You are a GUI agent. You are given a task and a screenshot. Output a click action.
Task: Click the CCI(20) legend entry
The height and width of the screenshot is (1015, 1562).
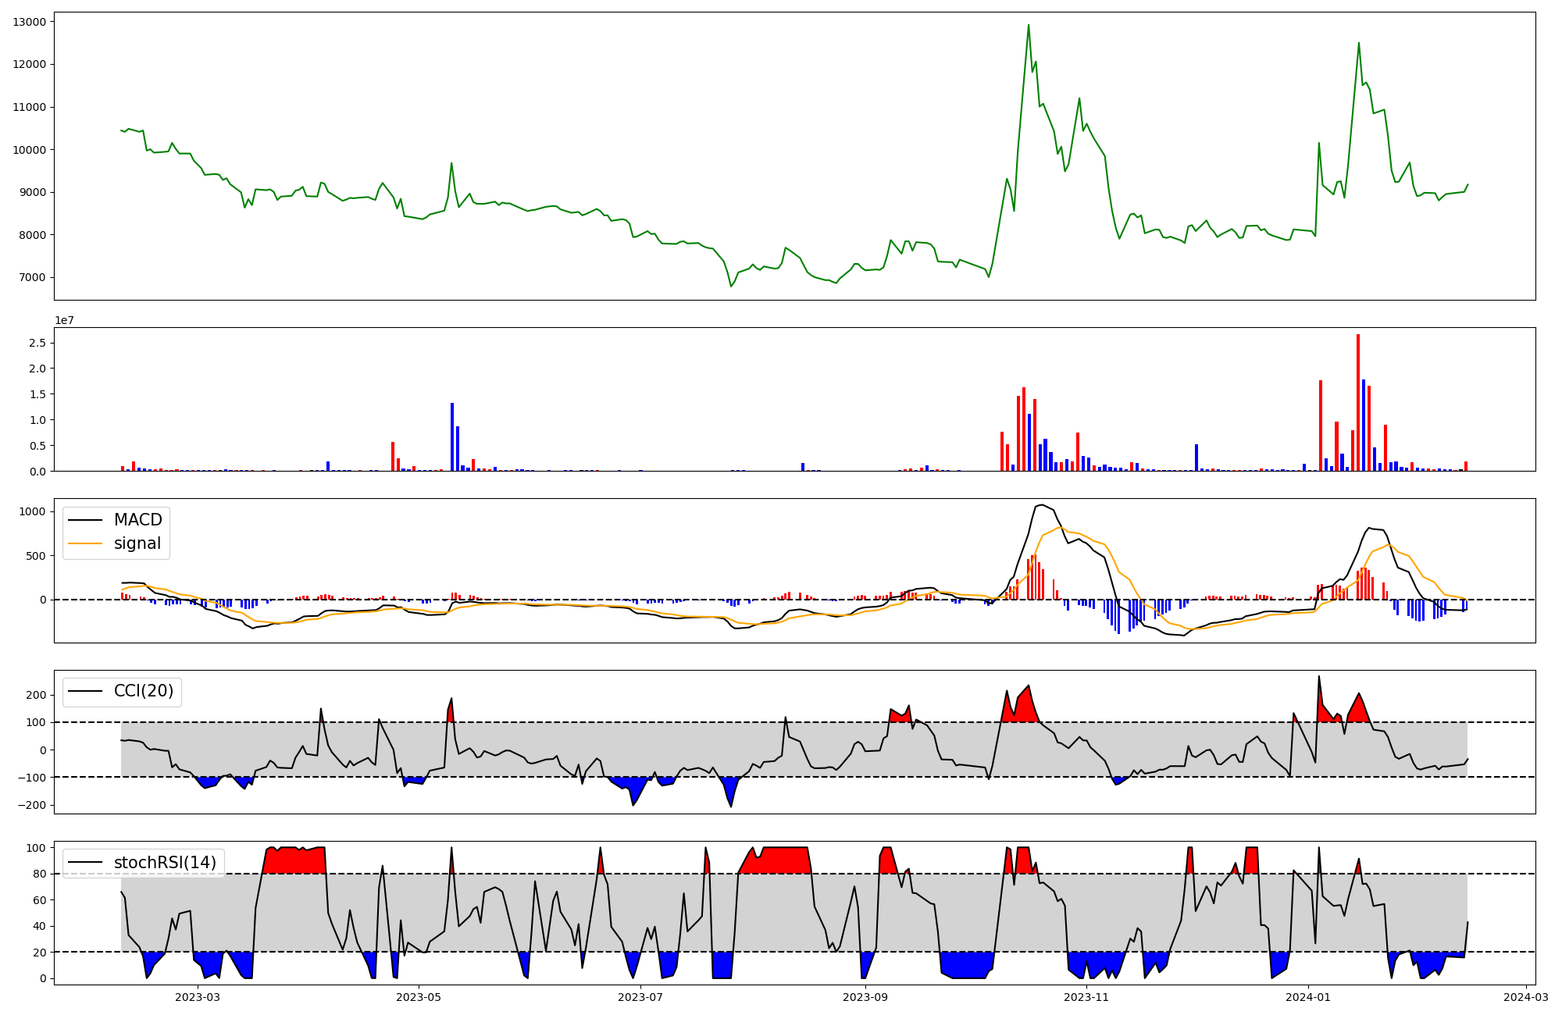point(143,691)
